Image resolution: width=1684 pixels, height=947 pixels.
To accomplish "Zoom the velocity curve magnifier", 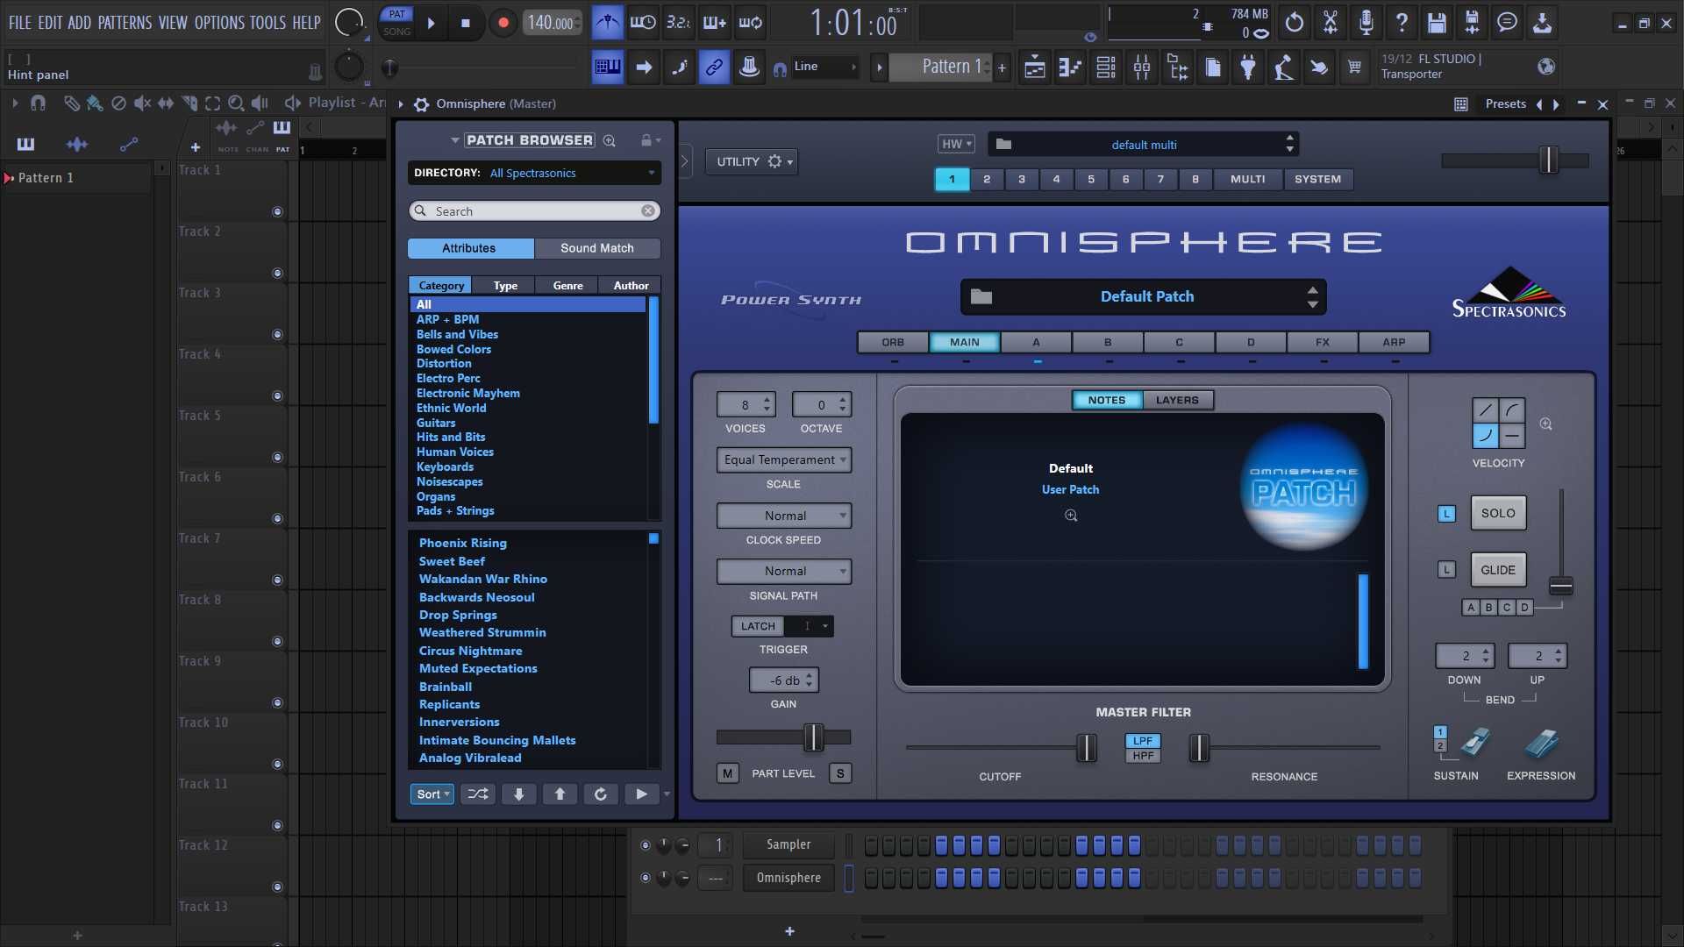I will click(x=1546, y=424).
